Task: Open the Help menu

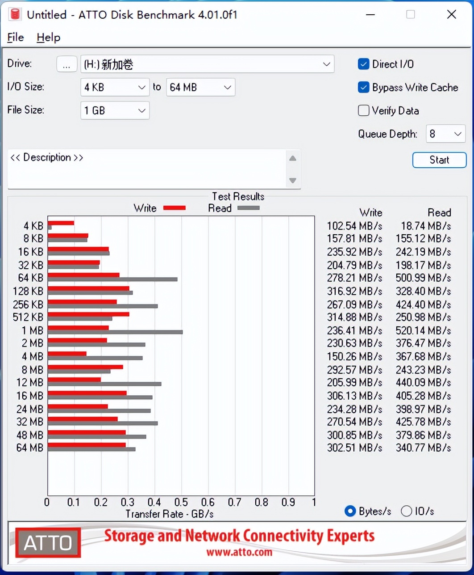Action: 48,38
